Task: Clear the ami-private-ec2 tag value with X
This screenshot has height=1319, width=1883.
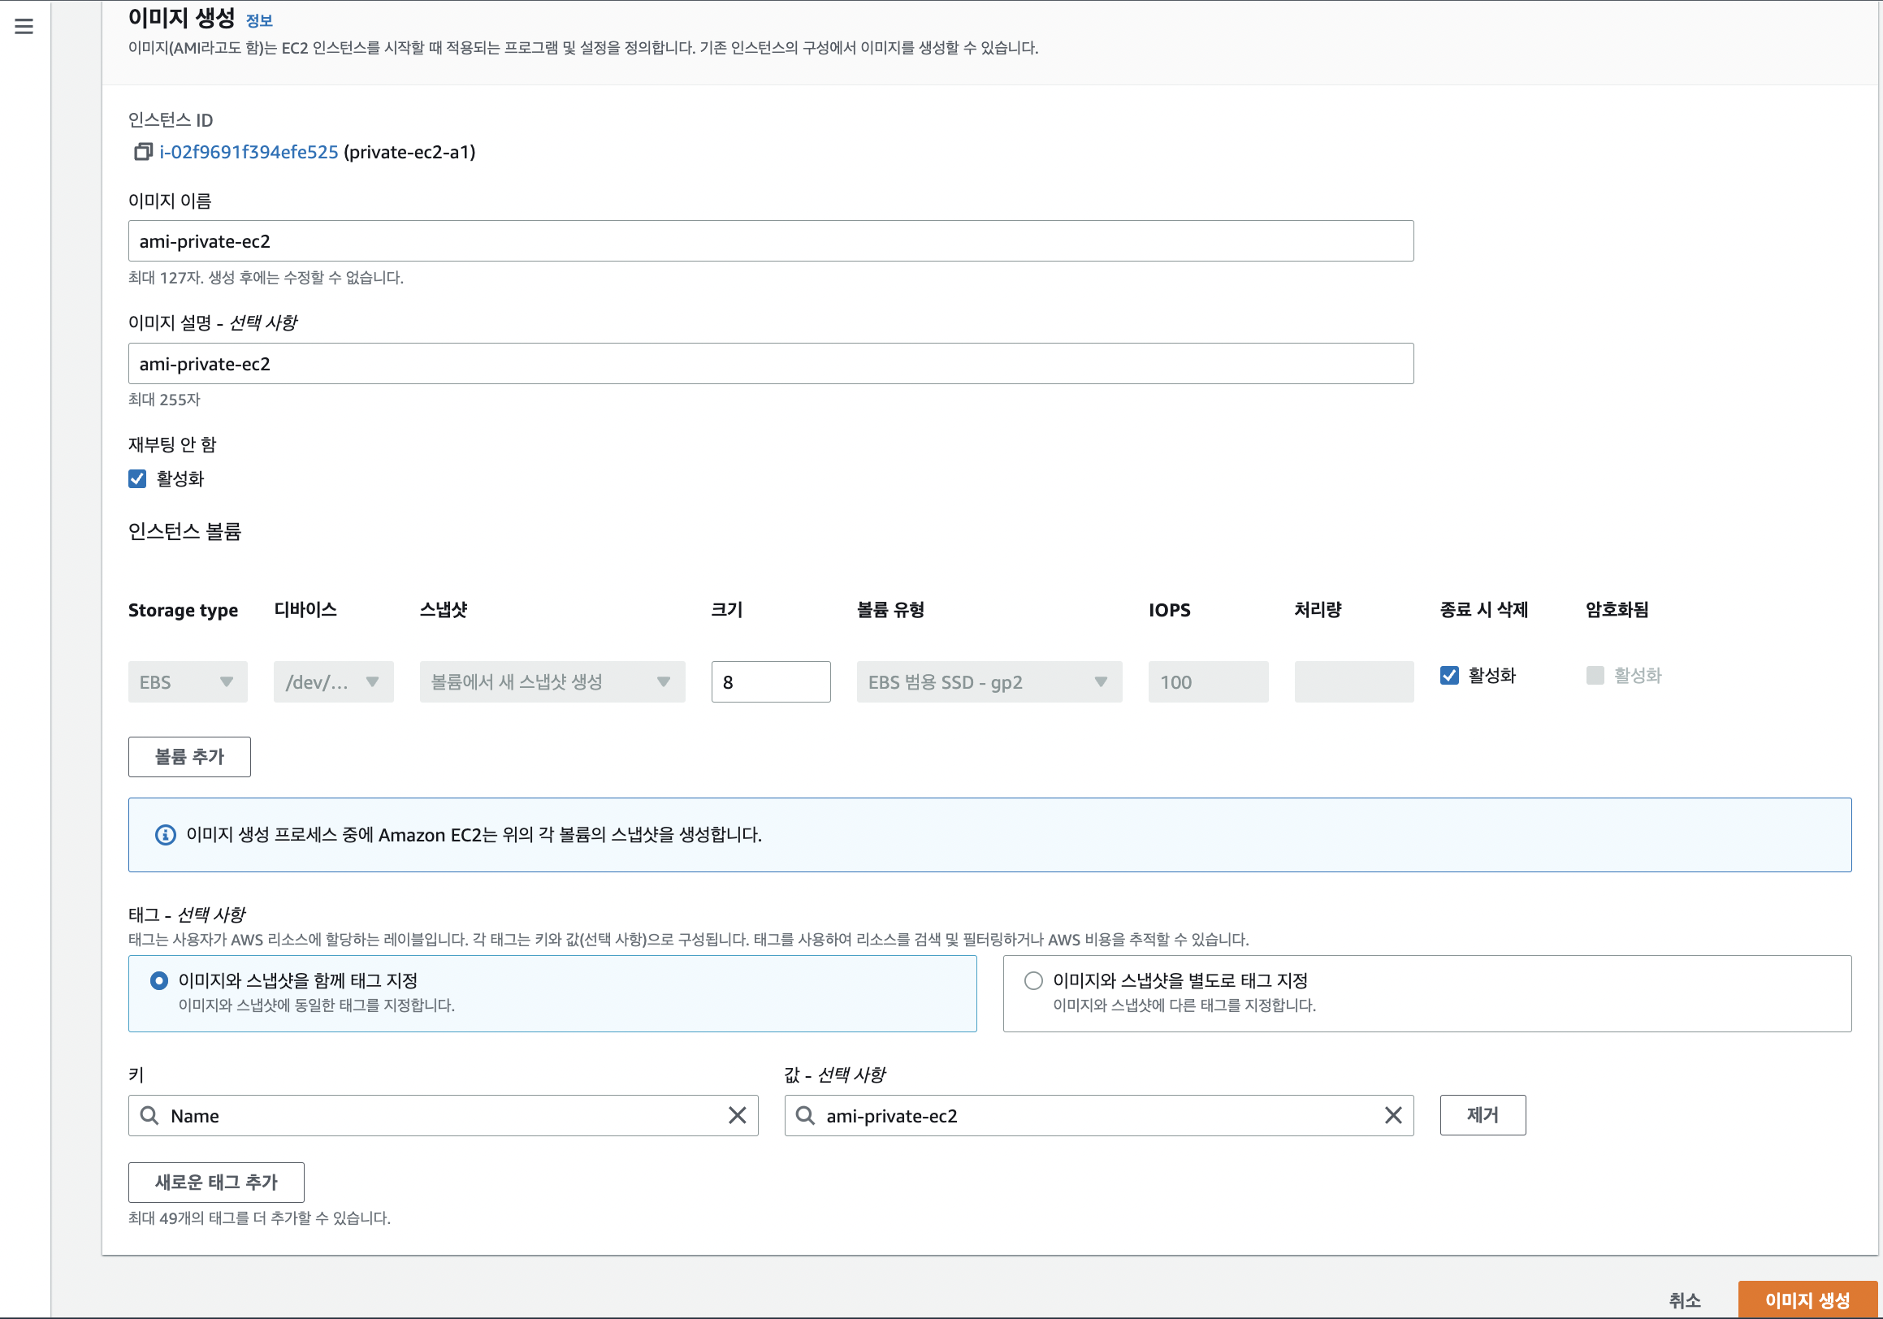Action: (x=1392, y=1115)
